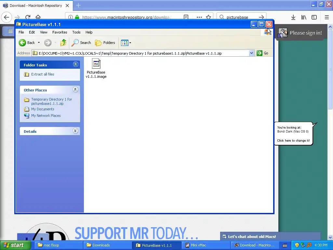The image size is (333, 250).
Task: Click Extract all files link
Action: coord(43,74)
